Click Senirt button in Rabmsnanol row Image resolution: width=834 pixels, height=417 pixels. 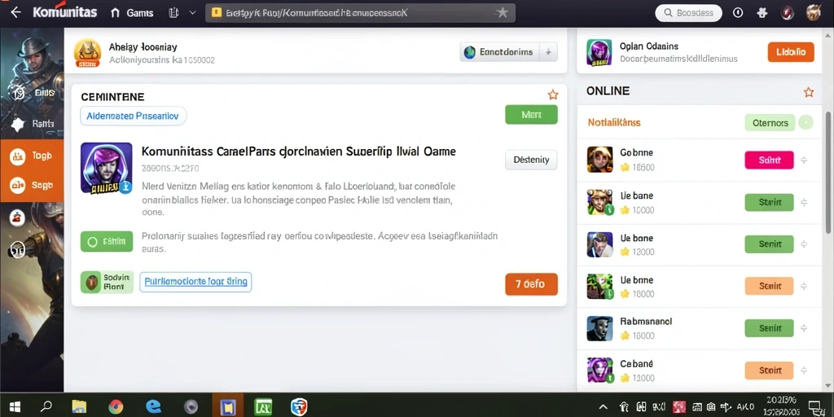(769, 328)
